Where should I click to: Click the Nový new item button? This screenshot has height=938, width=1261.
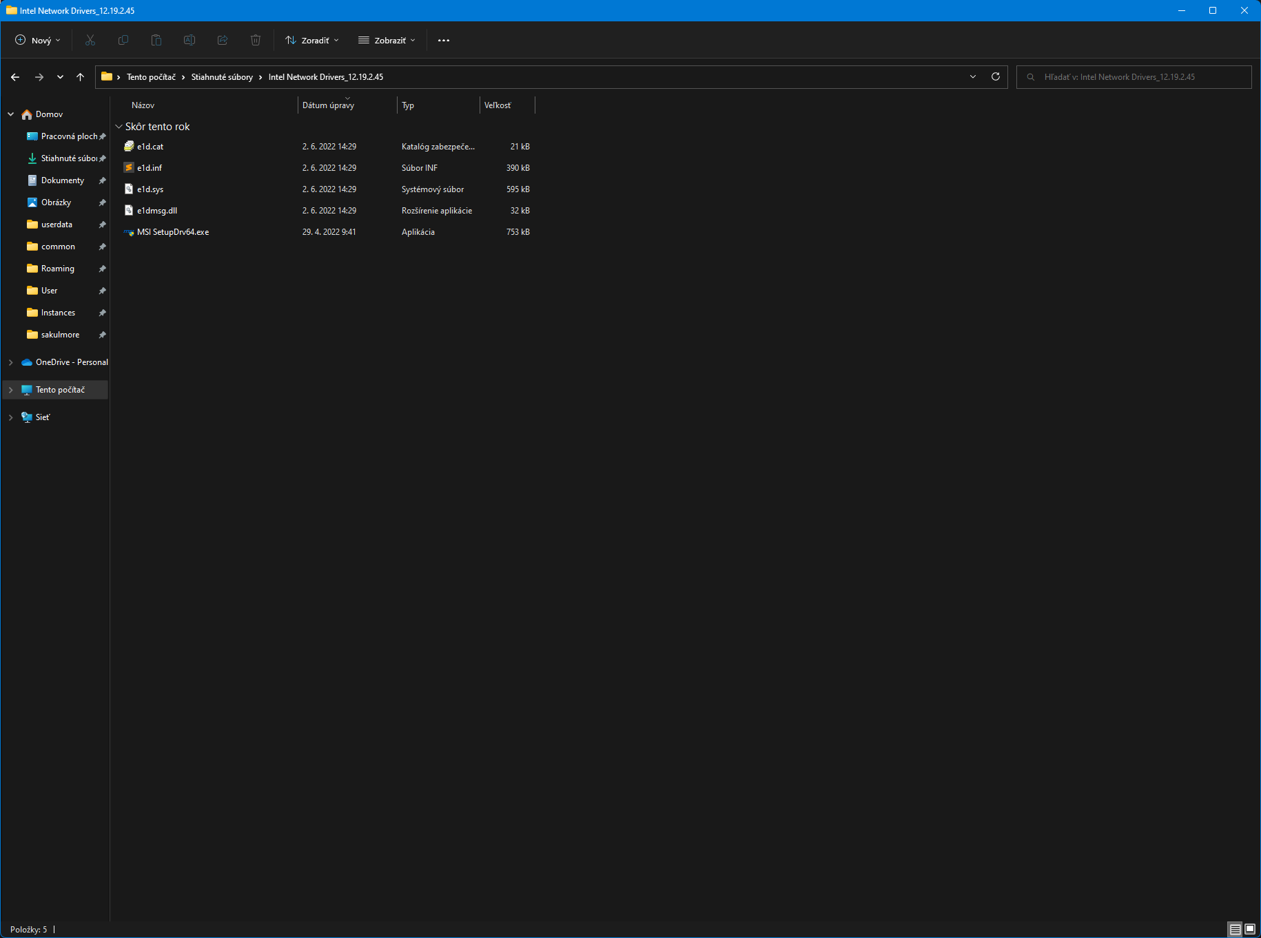tap(38, 41)
